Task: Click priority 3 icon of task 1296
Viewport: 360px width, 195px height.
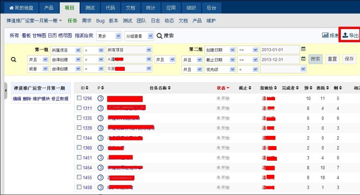Action: point(100,98)
